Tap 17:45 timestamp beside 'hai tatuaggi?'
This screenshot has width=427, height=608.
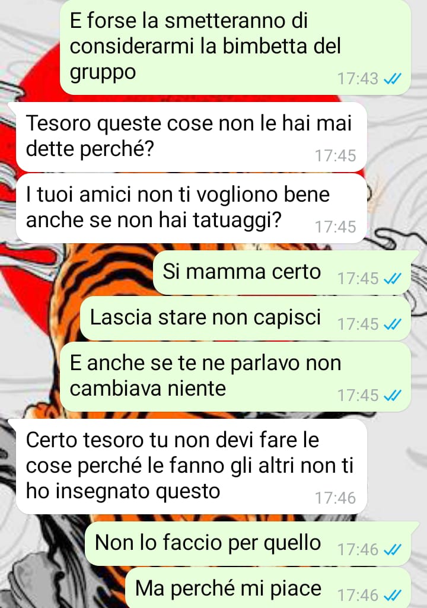click(335, 227)
